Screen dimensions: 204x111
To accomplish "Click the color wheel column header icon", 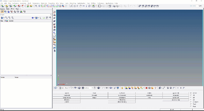I will (x=7, y=21).
